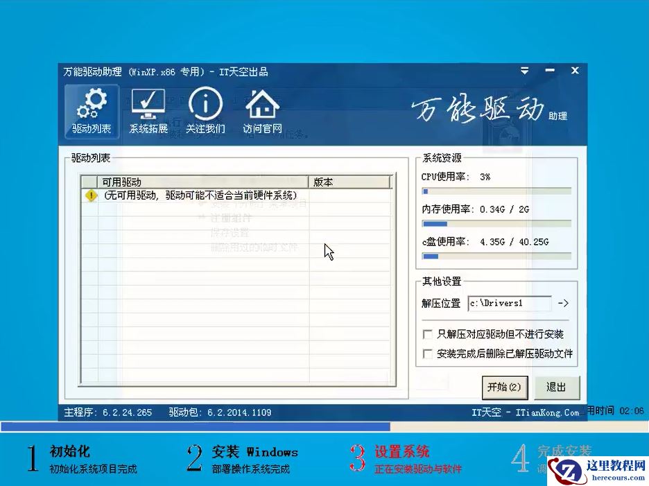
Task: Enable 只解压对应驱动但不进行安装
Action: [x=428, y=333]
